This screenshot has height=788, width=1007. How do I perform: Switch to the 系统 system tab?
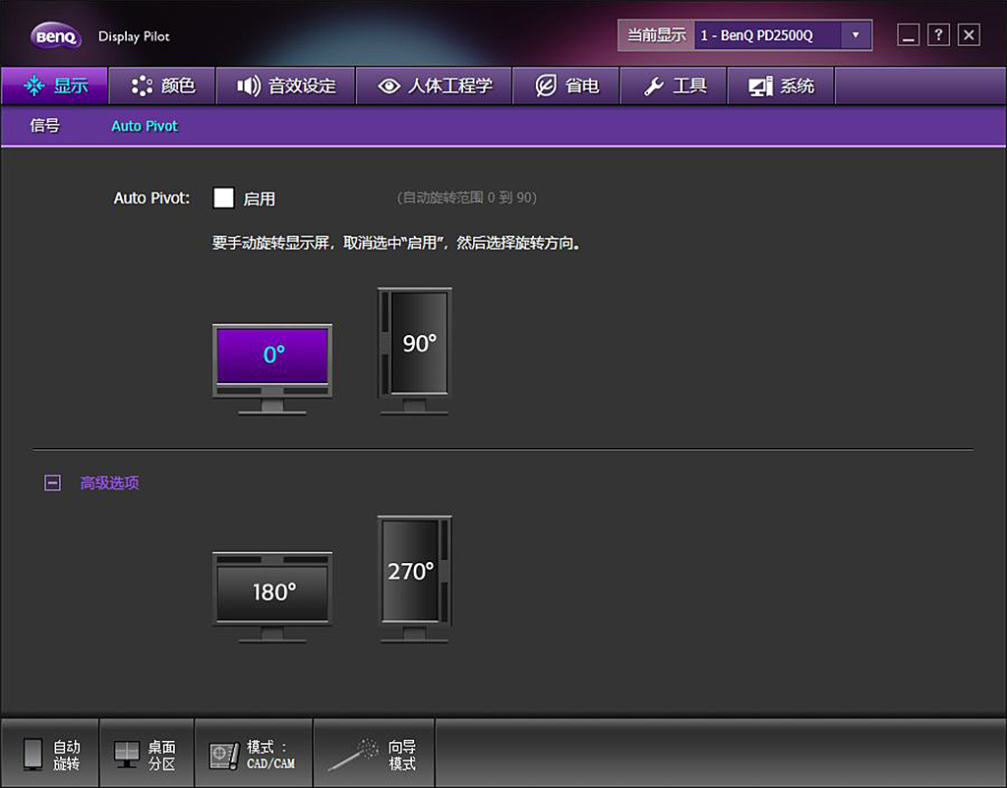tap(781, 85)
